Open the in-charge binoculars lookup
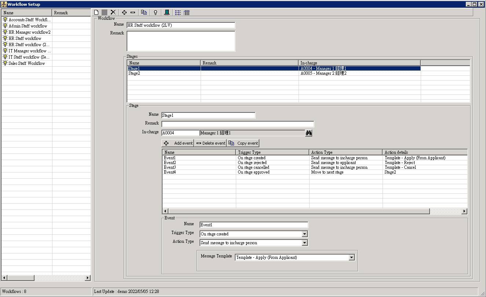Image resolution: width=486 pixels, height=297 pixels. pos(308,133)
